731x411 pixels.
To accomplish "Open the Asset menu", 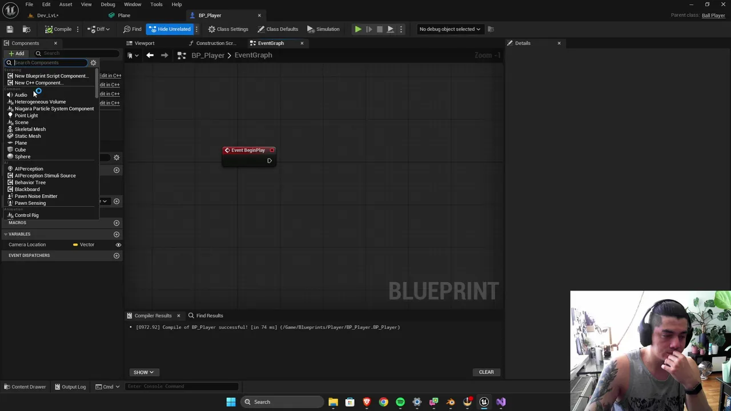I will click(66, 5).
